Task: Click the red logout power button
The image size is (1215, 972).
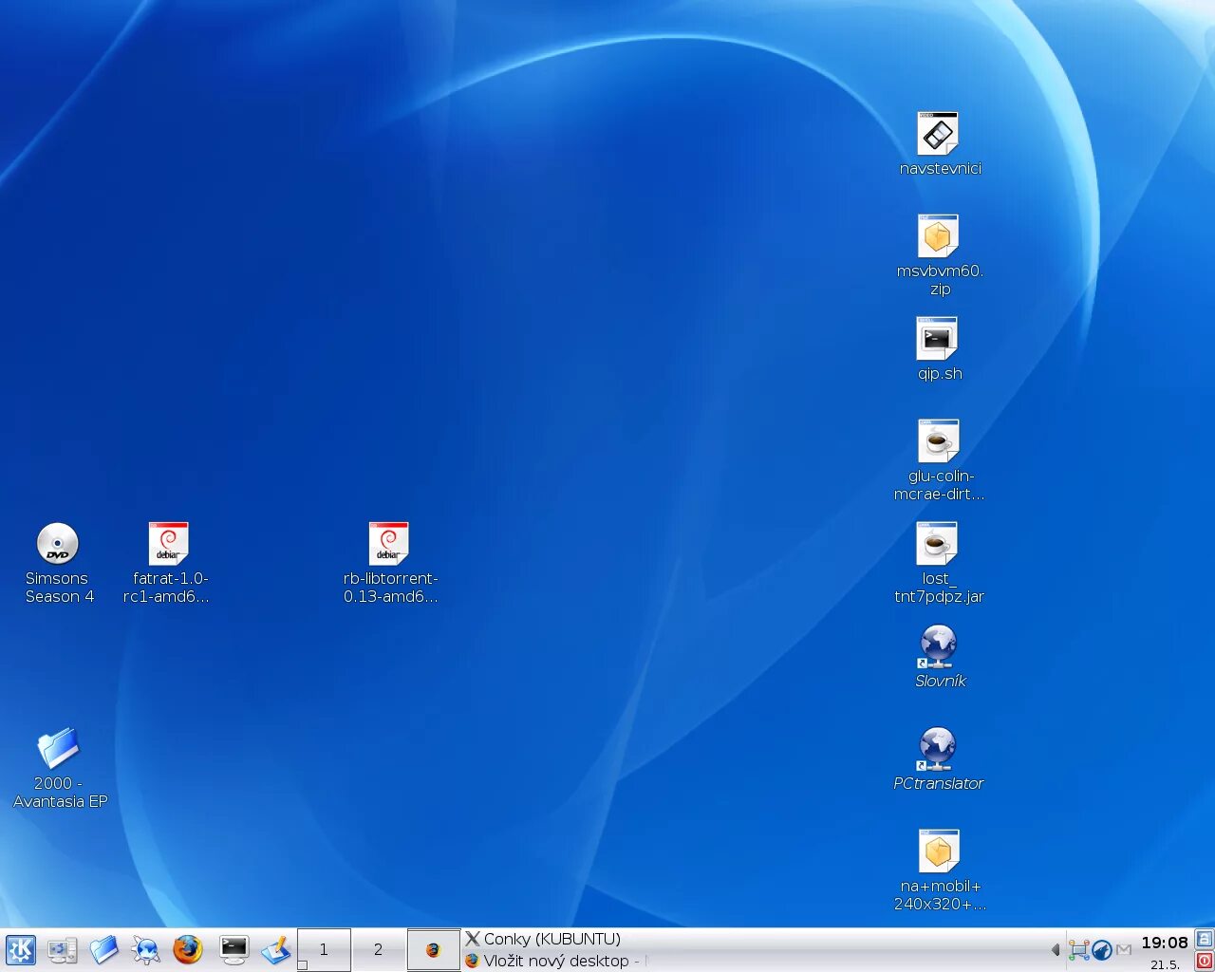Action: (1204, 961)
